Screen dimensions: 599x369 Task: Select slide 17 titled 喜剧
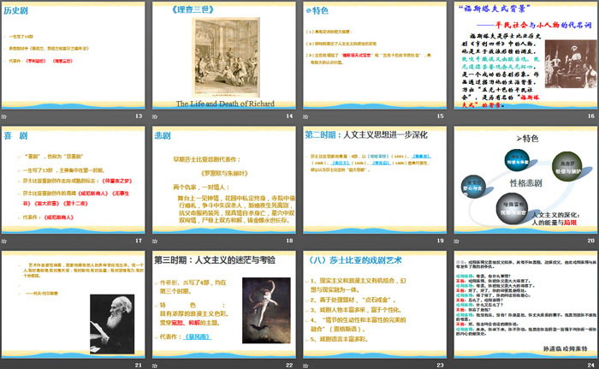[x=74, y=180]
